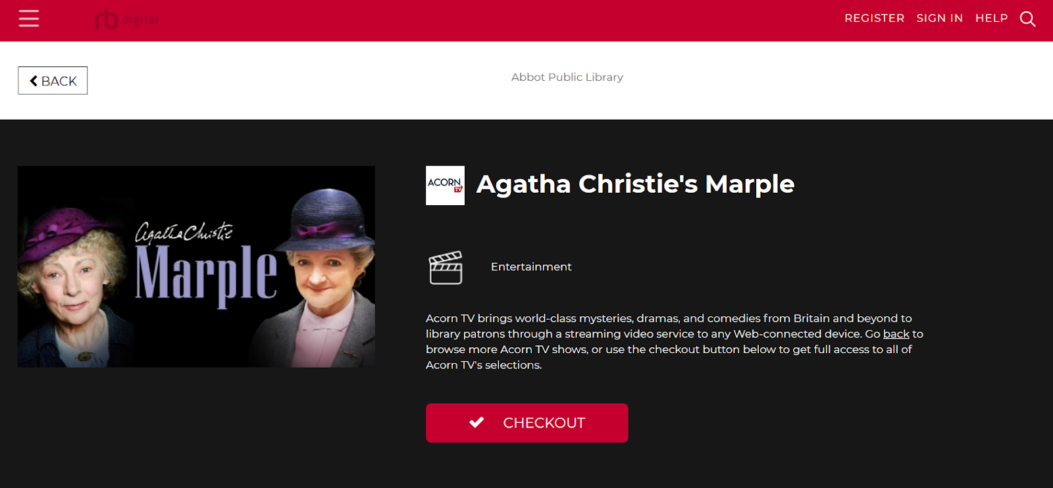
Task: Click the clapperboard Entertainment icon
Action: click(446, 268)
